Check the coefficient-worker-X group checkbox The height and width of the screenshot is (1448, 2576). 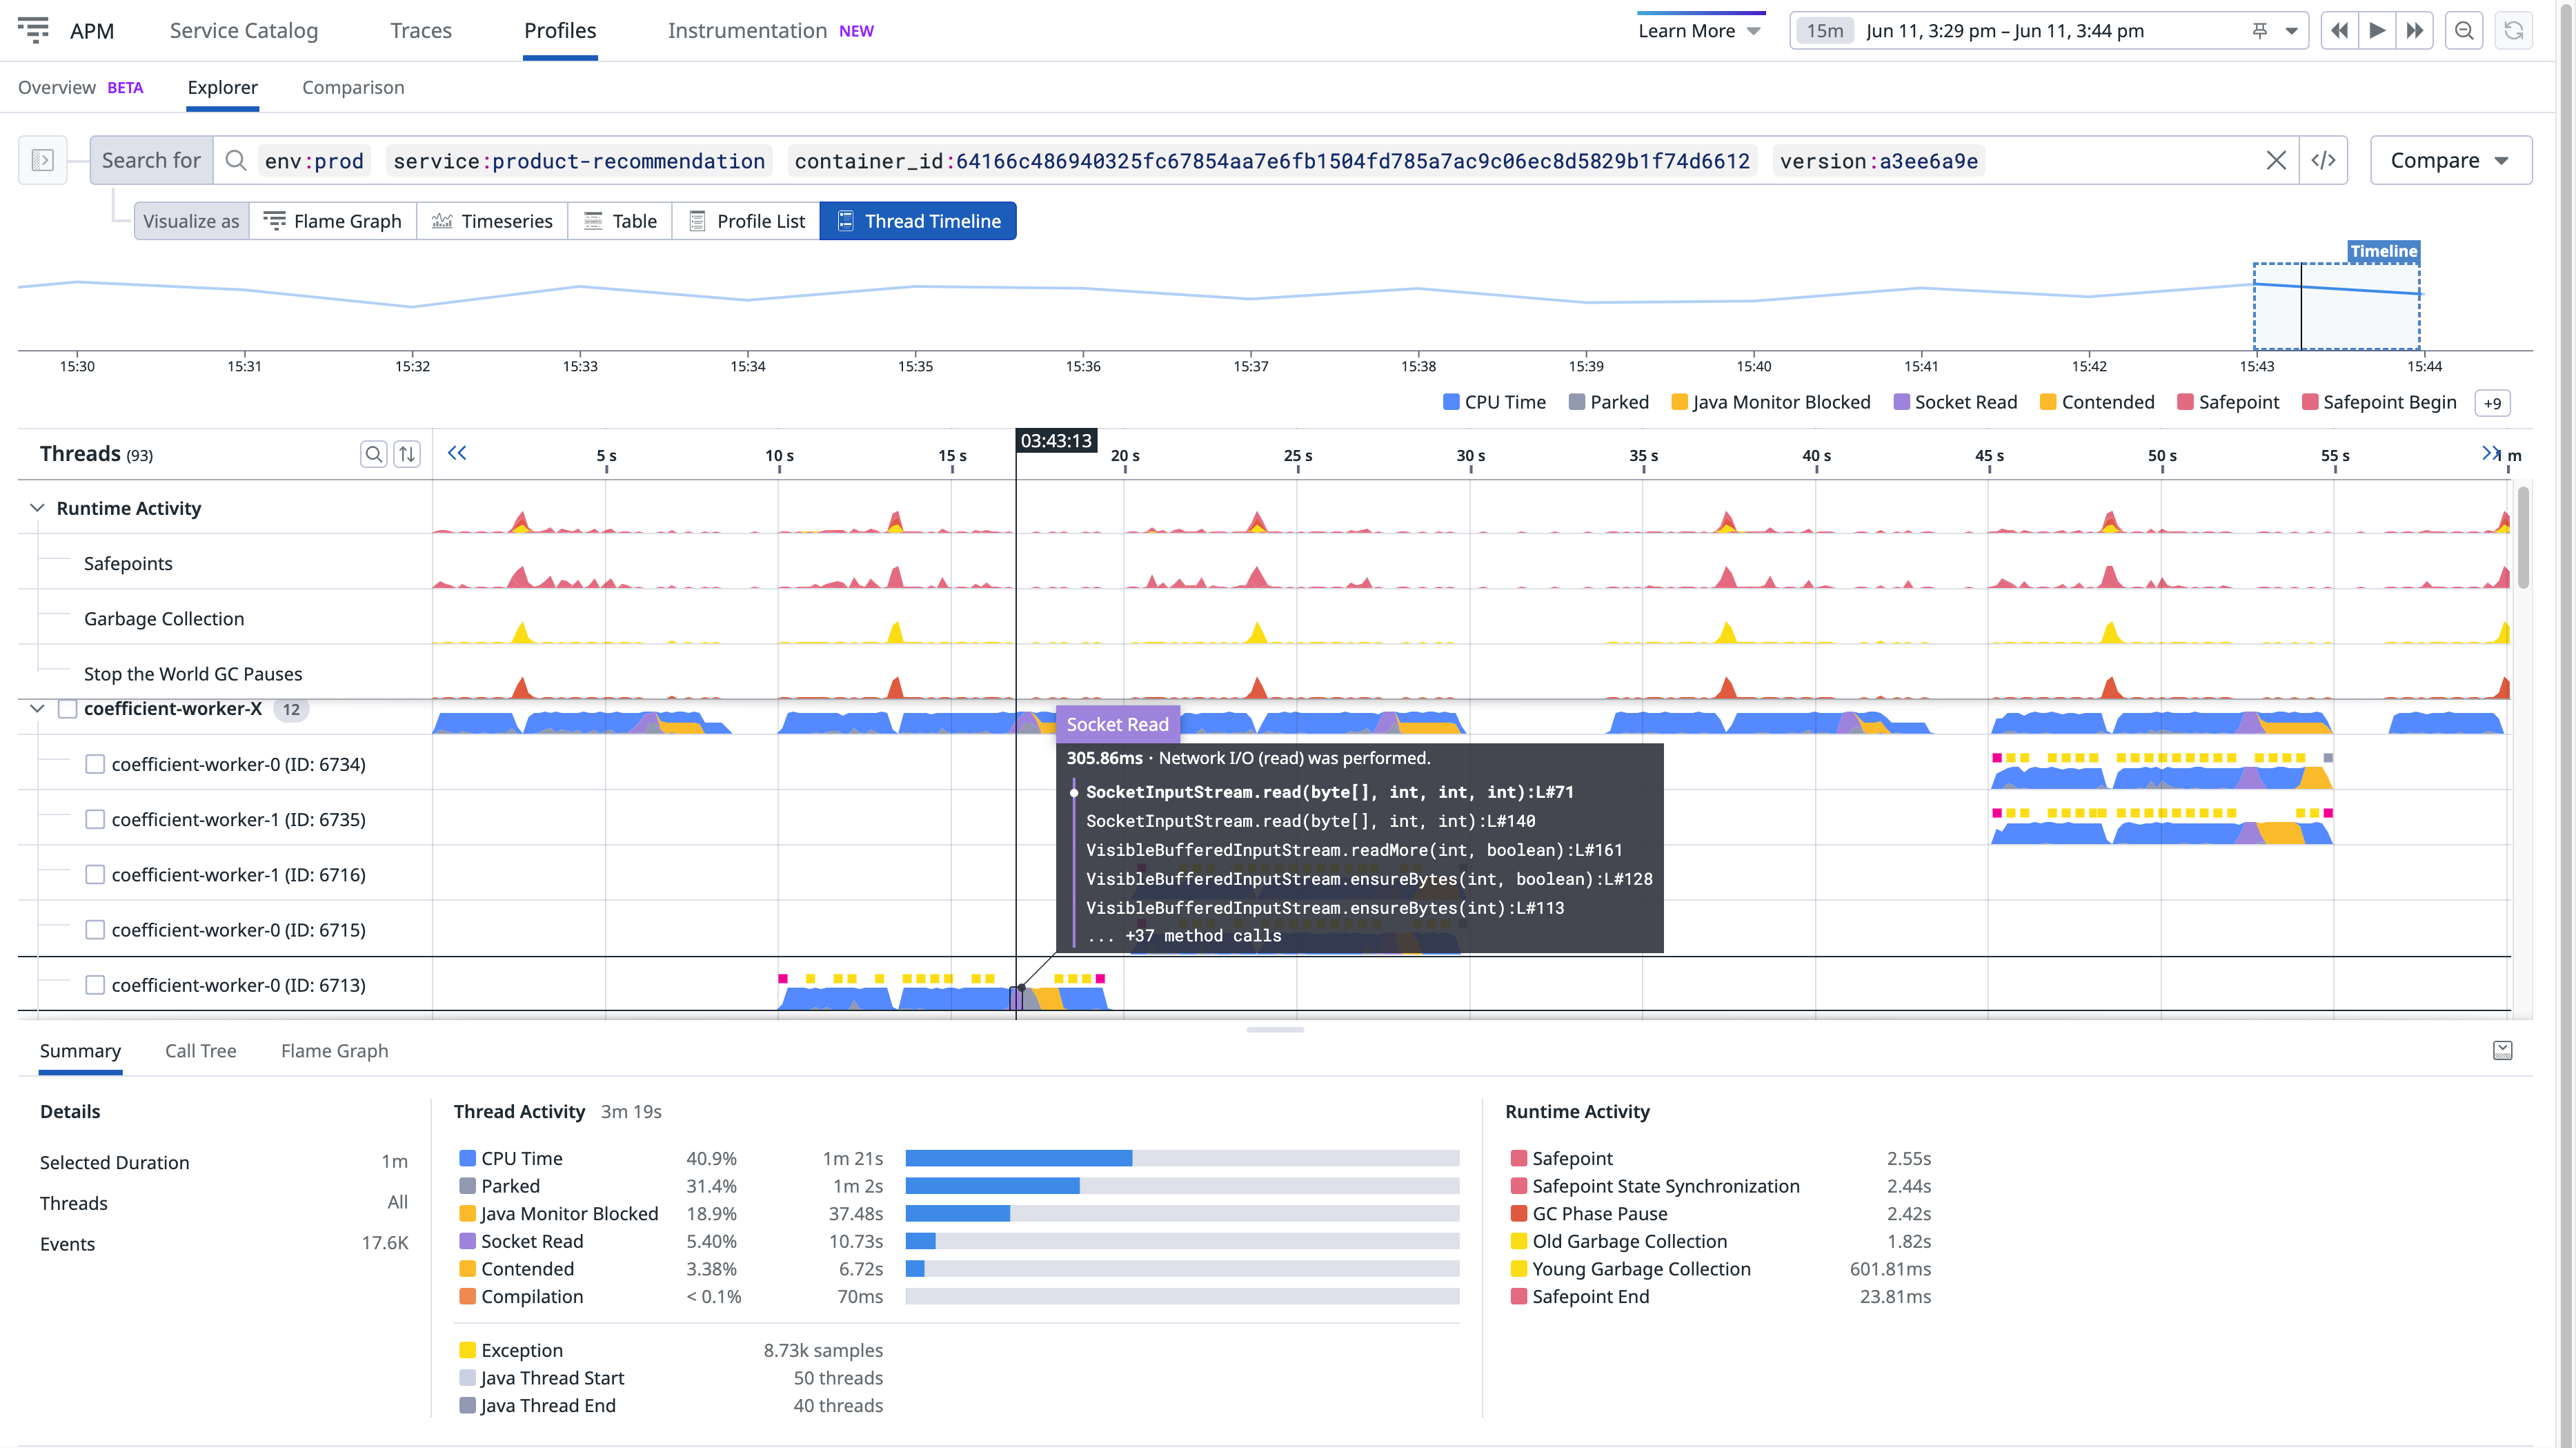pos(67,709)
